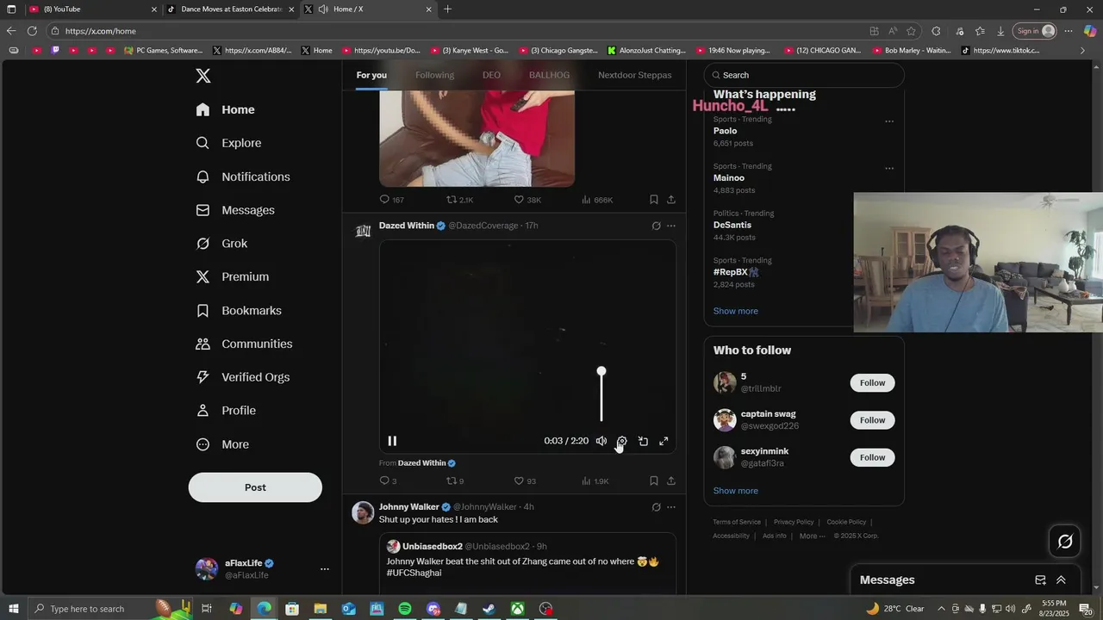View analytics of Dazed Within post
Screen dimensions: 1103x620
[x=595, y=481]
